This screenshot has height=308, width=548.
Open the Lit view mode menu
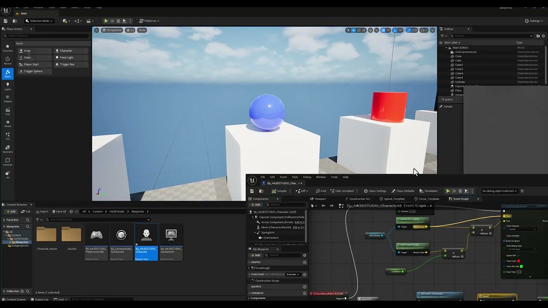point(130,30)
